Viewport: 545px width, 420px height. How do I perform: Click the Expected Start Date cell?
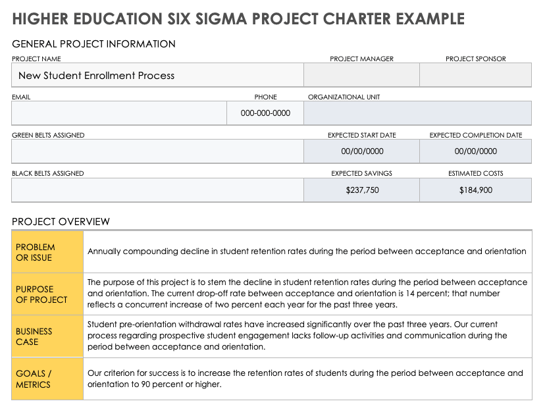361,151
